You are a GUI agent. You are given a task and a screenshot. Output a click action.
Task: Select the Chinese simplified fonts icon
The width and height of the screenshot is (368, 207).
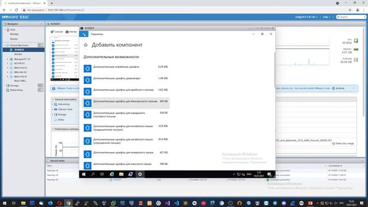87,141
